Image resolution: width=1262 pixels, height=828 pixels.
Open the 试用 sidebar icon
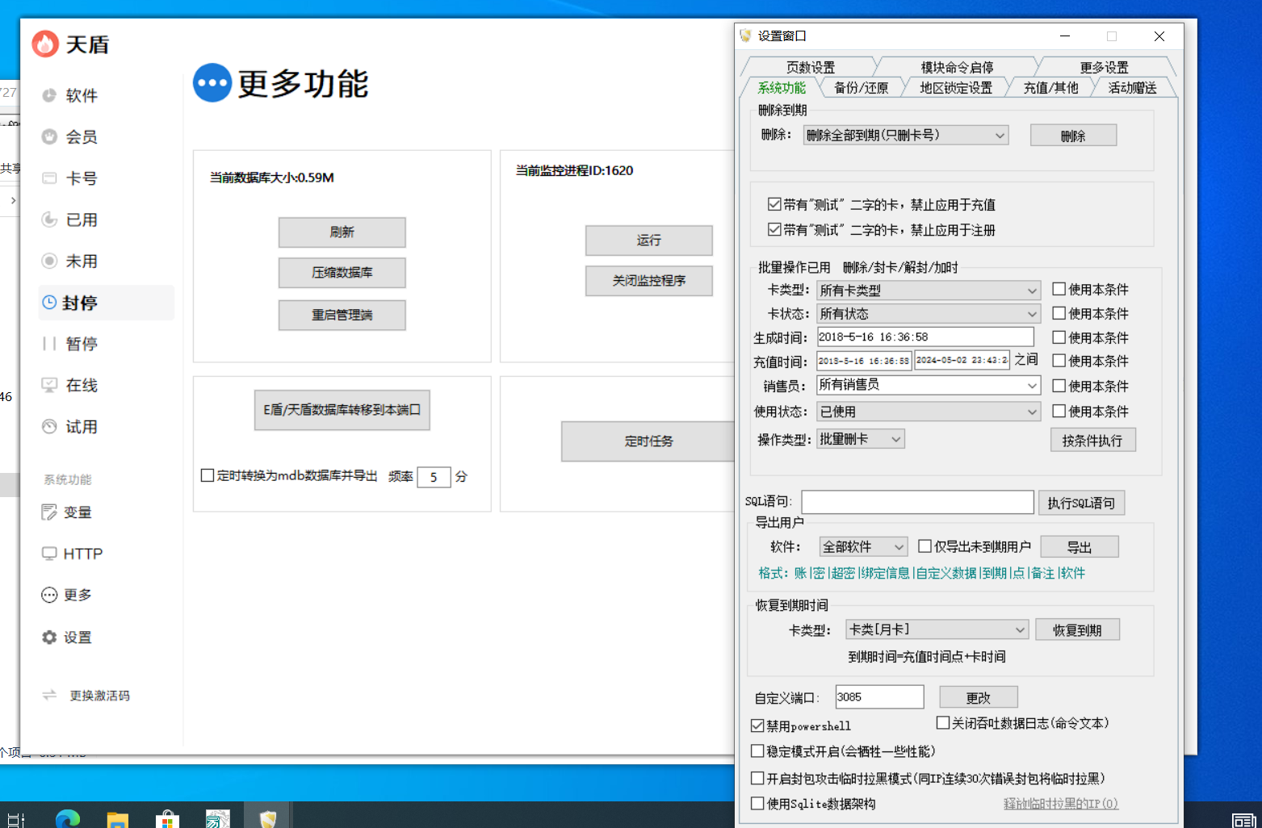(x=49, y=426)
